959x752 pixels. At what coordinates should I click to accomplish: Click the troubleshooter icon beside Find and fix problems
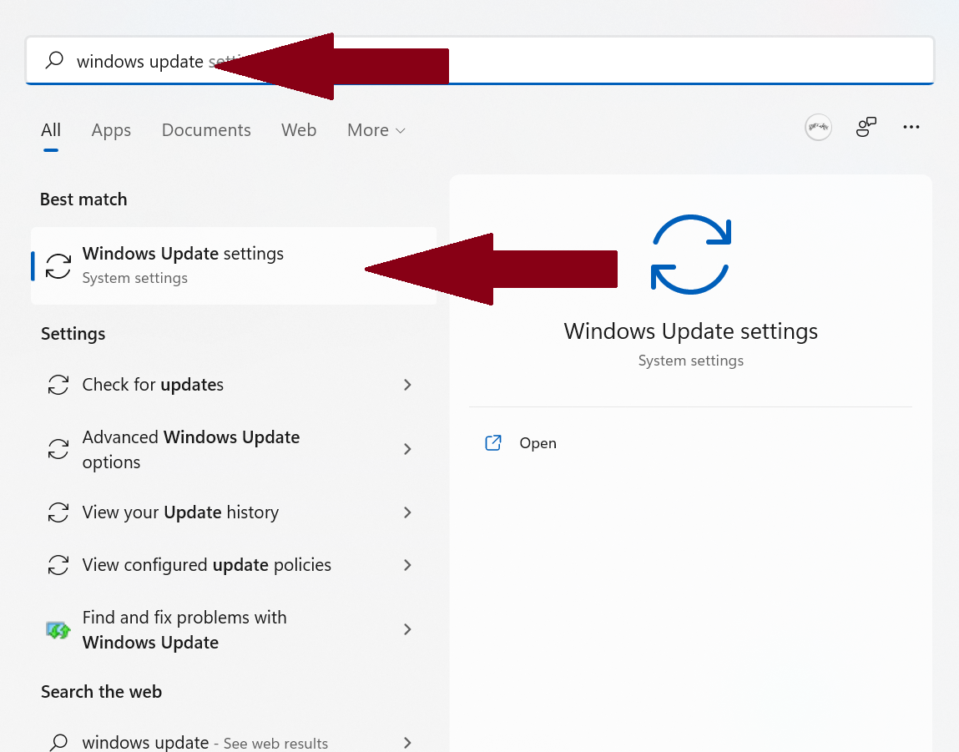click(58, 629)
